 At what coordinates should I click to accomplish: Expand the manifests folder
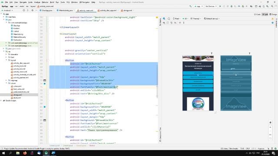(x=4, y=17)
